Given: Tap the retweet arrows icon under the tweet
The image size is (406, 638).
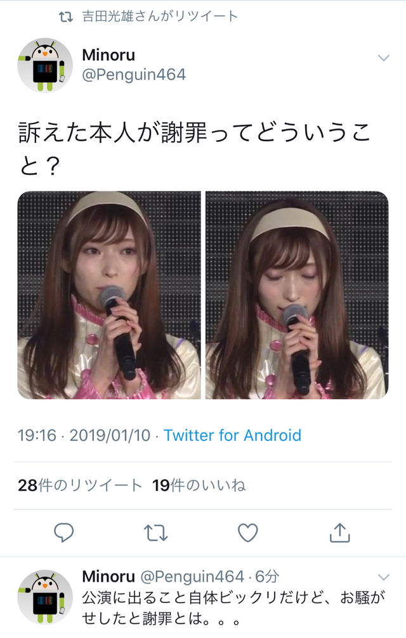Looking at the screenshot, I should tap(155, 533).
